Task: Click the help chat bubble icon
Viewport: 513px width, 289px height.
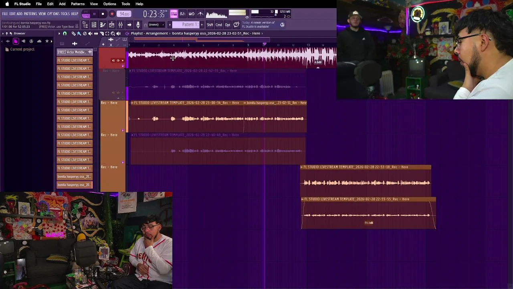Action: [x=236, y=25]
